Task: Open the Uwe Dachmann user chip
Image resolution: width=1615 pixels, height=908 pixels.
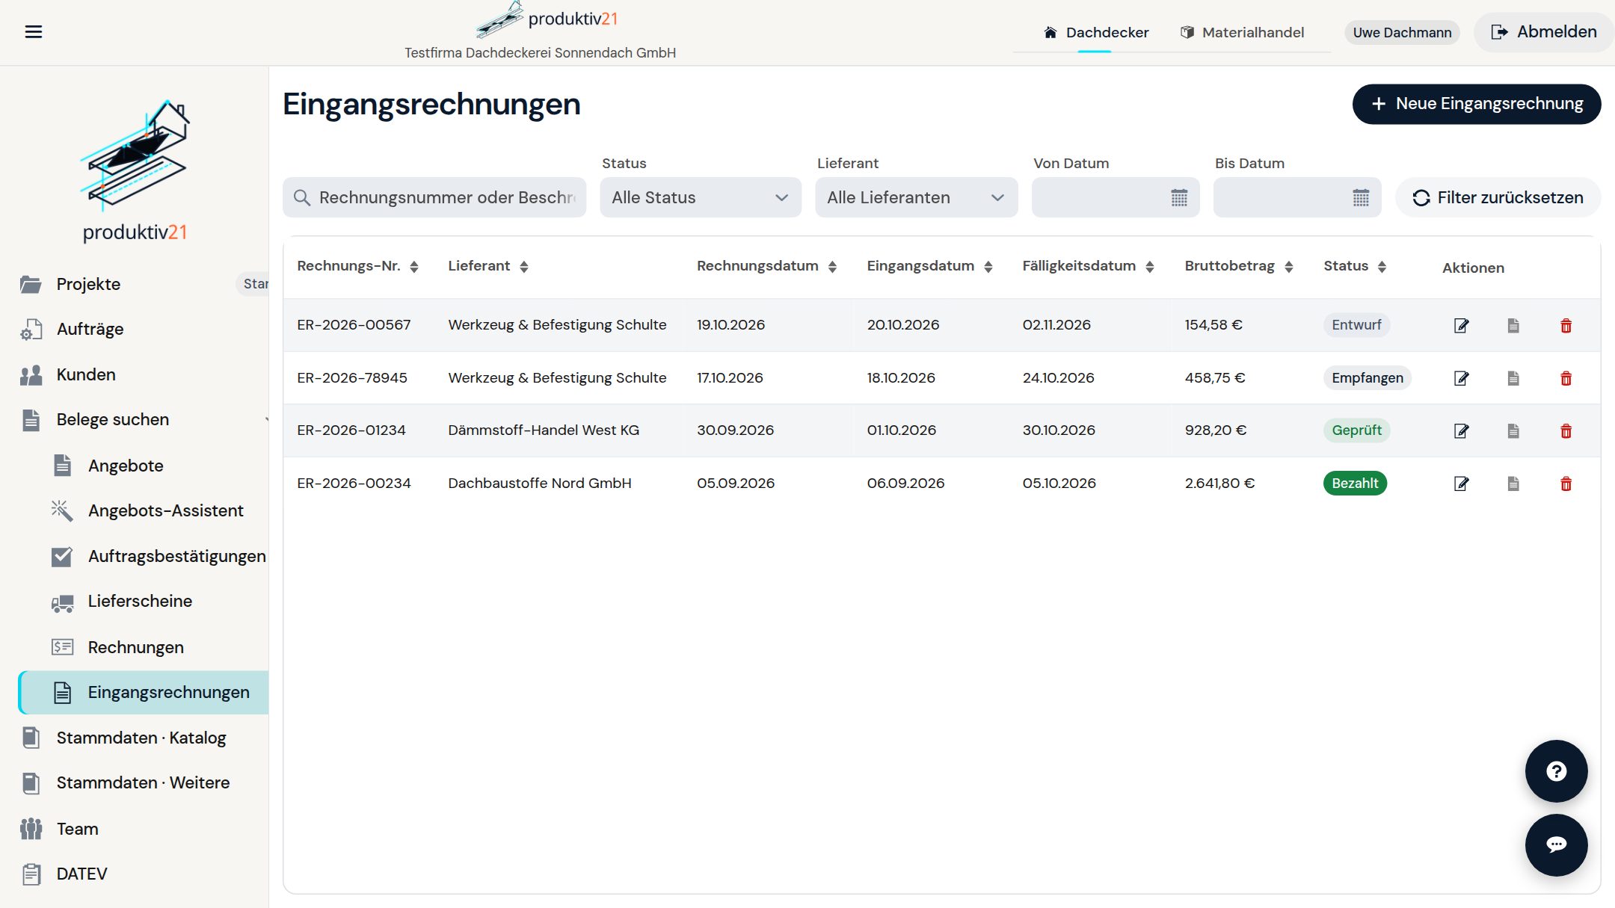Action: pos(1402,32)
